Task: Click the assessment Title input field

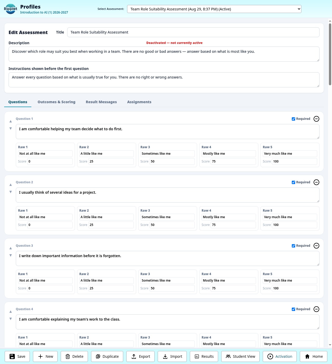Action: (x=193, y=32)
